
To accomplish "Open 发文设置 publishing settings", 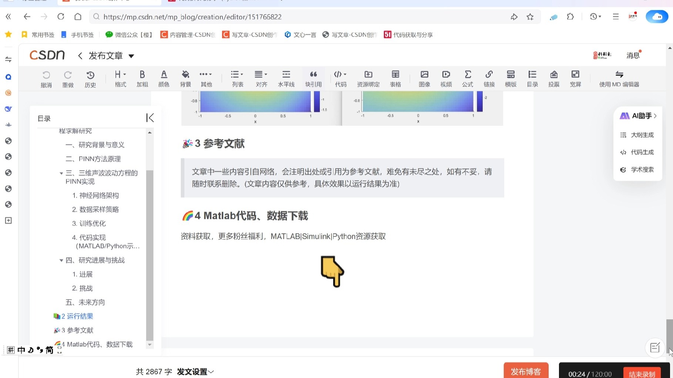I will [192, 371].
